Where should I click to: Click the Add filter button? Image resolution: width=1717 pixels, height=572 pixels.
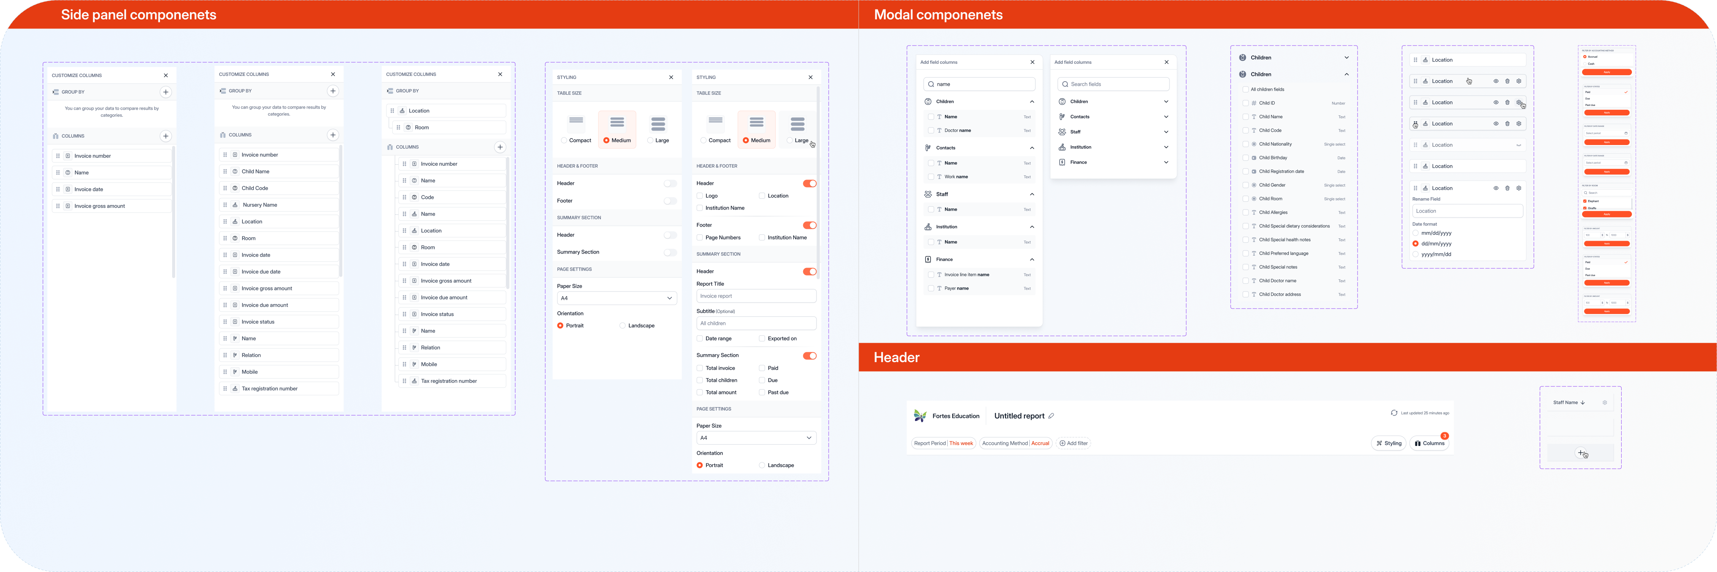coord(1073,443)
